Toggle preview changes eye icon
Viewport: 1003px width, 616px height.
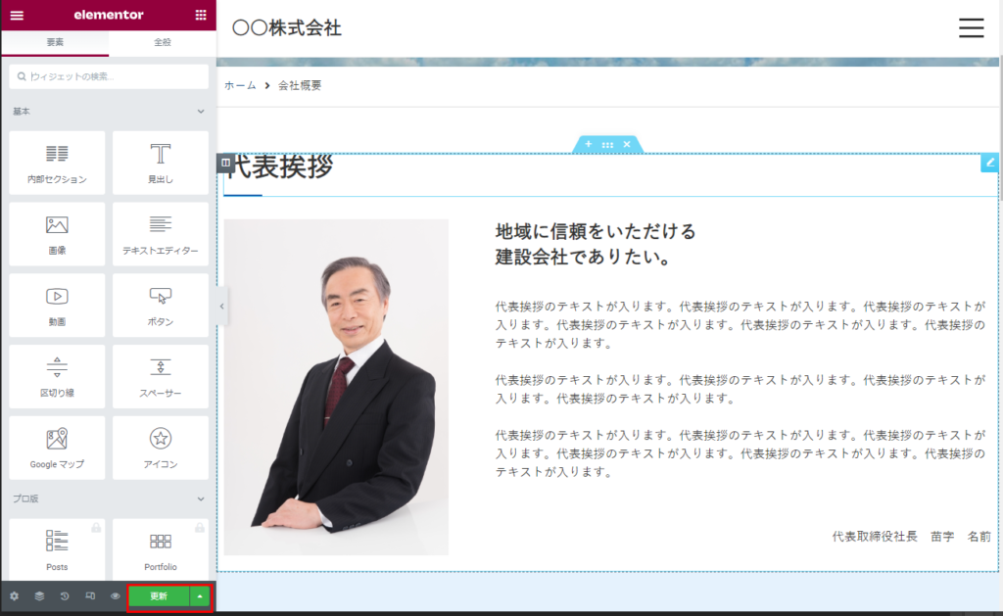pyautogui.click(x=116, y=595)
